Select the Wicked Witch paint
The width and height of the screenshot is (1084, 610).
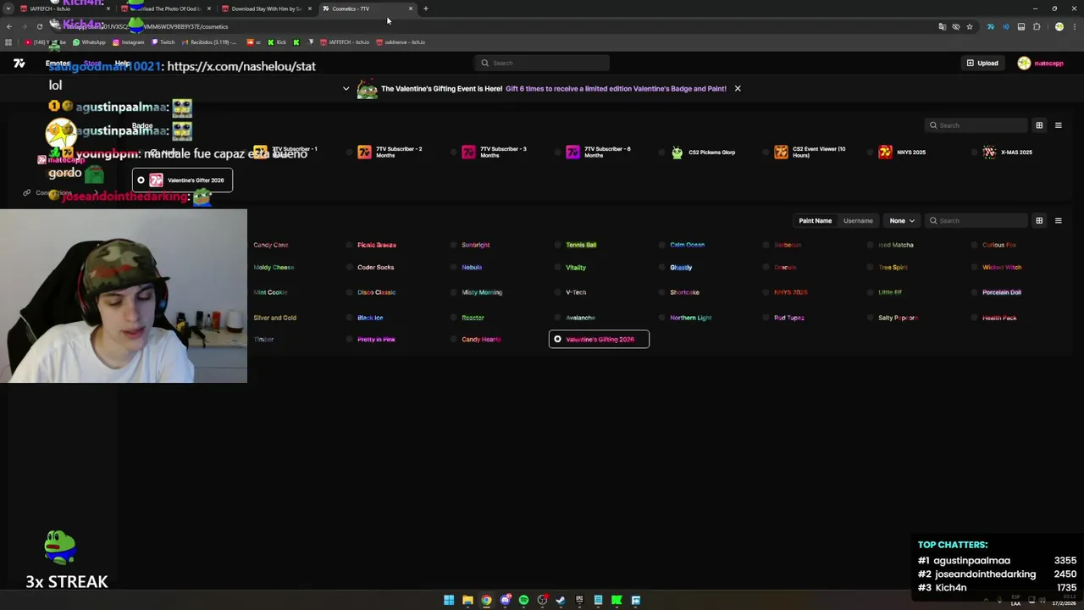click(1002, 268)
